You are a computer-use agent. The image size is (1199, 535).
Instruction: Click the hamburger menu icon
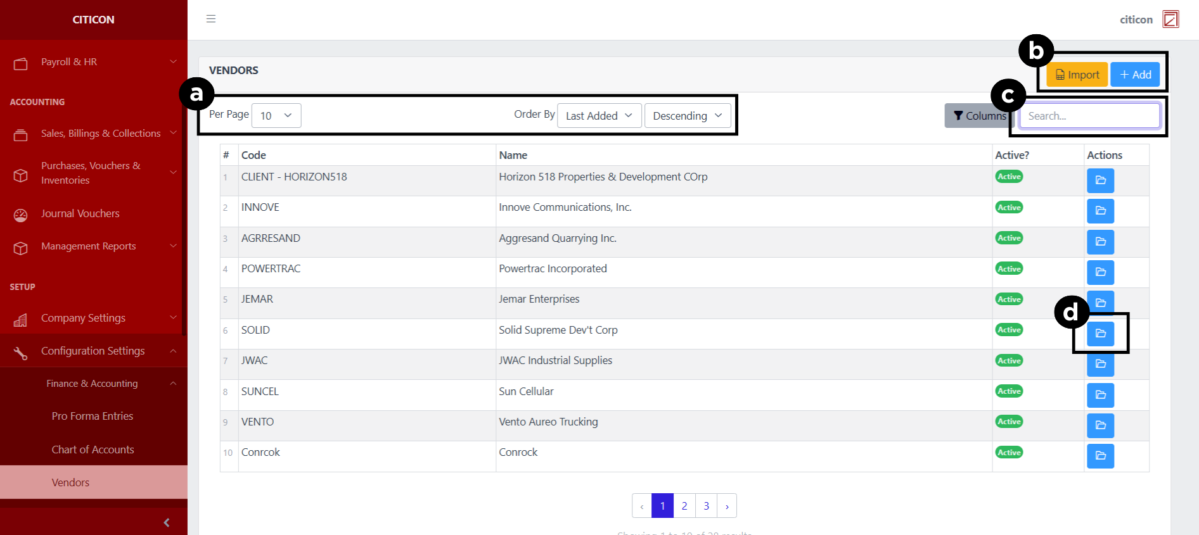(x=211, y=19)
